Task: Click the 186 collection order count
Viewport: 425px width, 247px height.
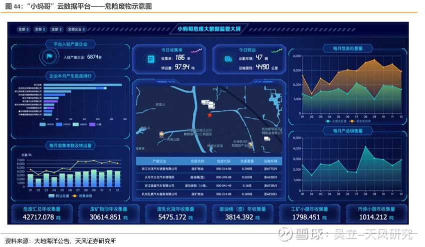Action: click(x=180, y=57)
